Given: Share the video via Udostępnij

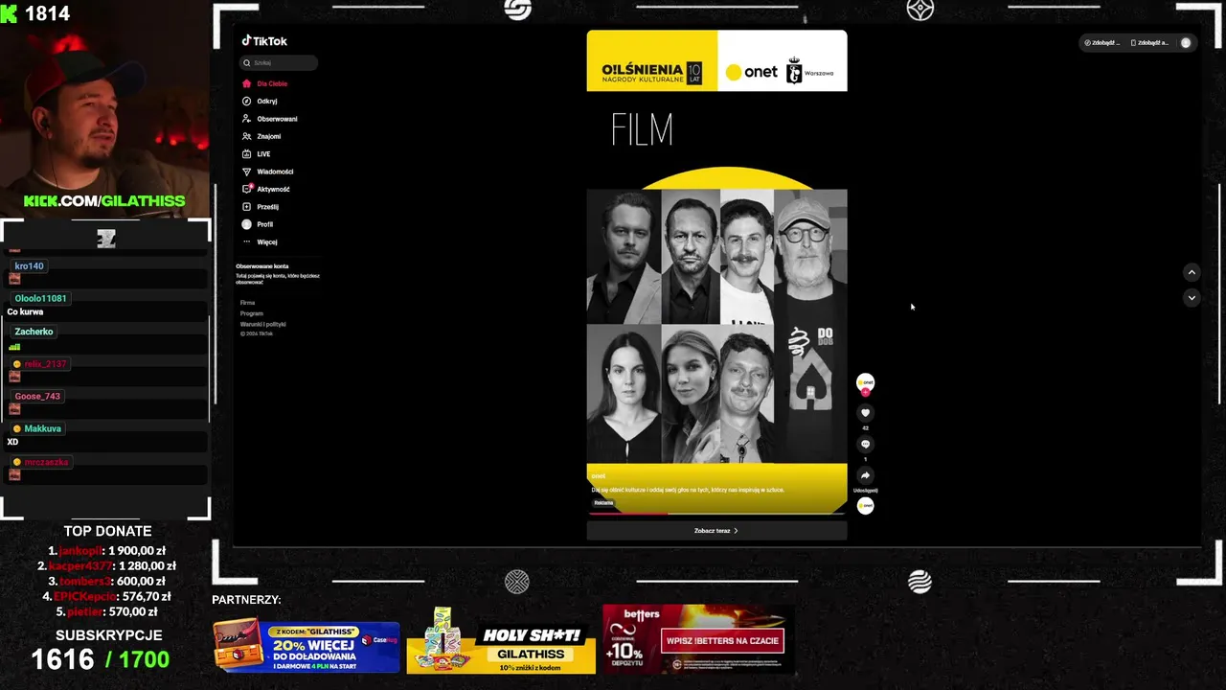Looking at the screenshot, I should click(x=865, y=475).
